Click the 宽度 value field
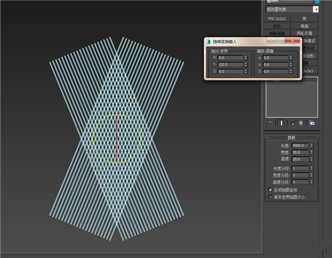Screen dimensions: 332x258 click(x=300, y=152)
